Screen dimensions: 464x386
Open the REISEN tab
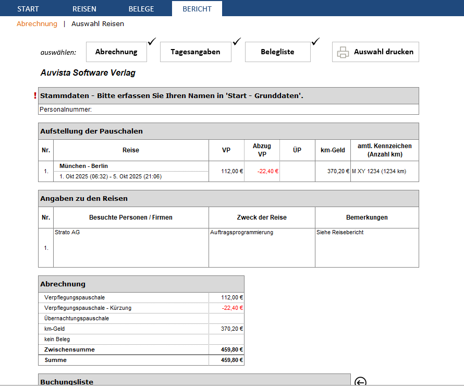click(84, 9)
